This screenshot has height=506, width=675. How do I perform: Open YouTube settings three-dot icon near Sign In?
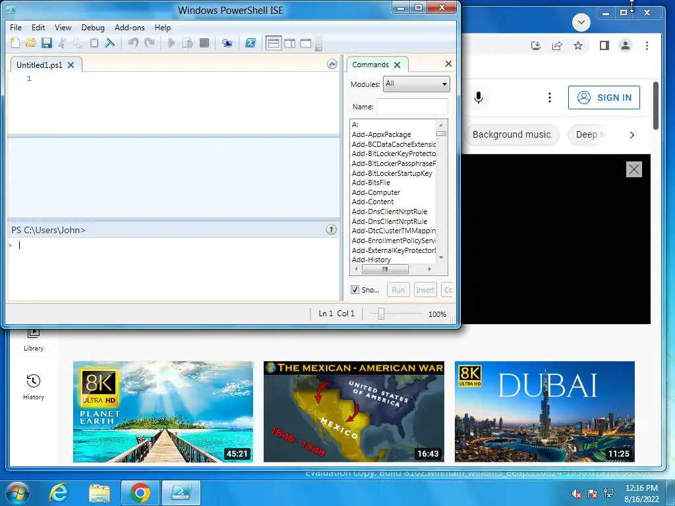coord(549,98)
